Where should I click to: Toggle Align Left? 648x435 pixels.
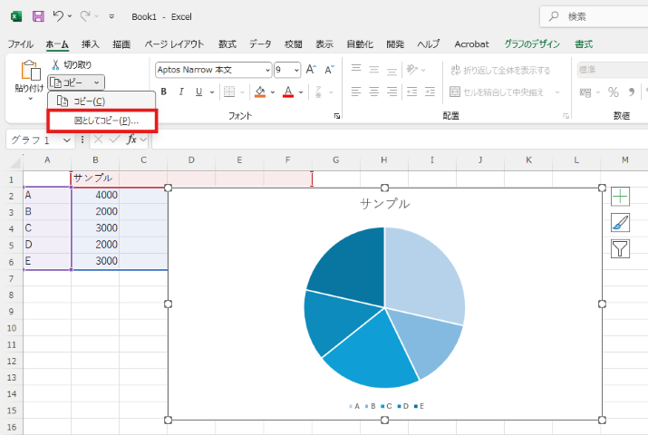pos(356,92)
